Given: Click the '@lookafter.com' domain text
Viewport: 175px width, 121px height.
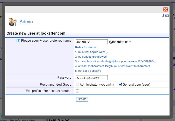Looking at the screenshot, I should (120, 42).
